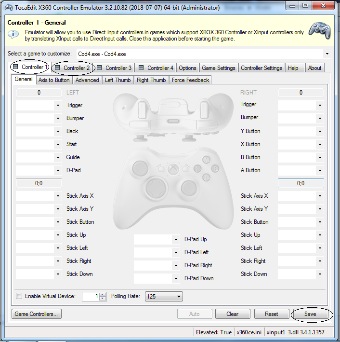This screenshot has width=340, height=342.
Task: Click the Save button
Action: pyautogui.click(x=310, y=314)
